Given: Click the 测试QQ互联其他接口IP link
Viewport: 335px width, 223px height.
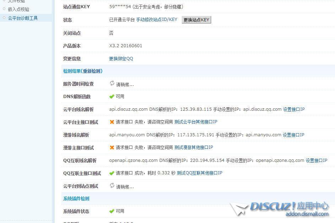Looking at the screenshot, I should click(x=199, y=173).
